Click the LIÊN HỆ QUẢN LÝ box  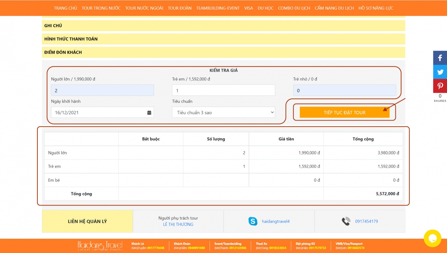(87, 221)
